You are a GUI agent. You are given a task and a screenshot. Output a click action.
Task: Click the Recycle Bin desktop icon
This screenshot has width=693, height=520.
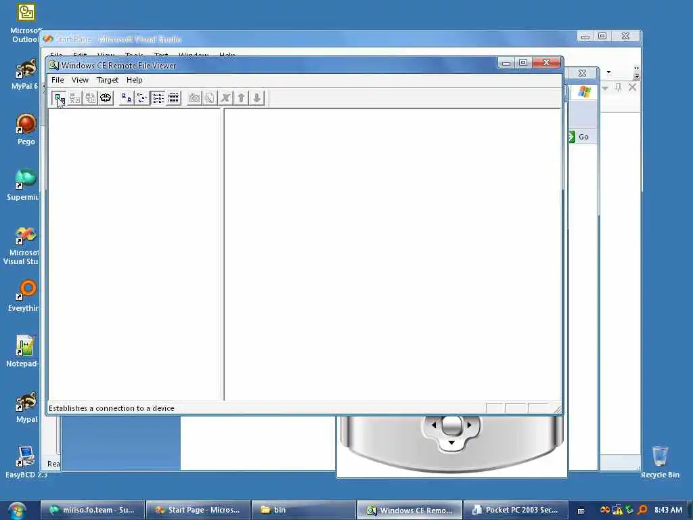click(x=660, y=462)
